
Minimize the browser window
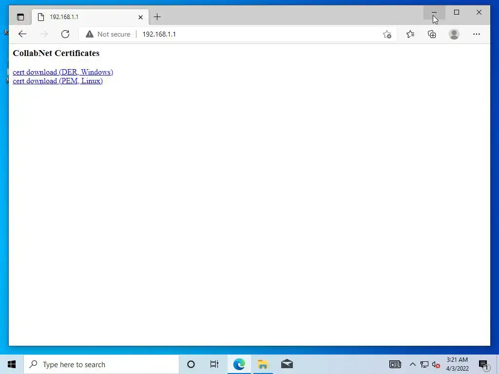(x=434, y=12)
